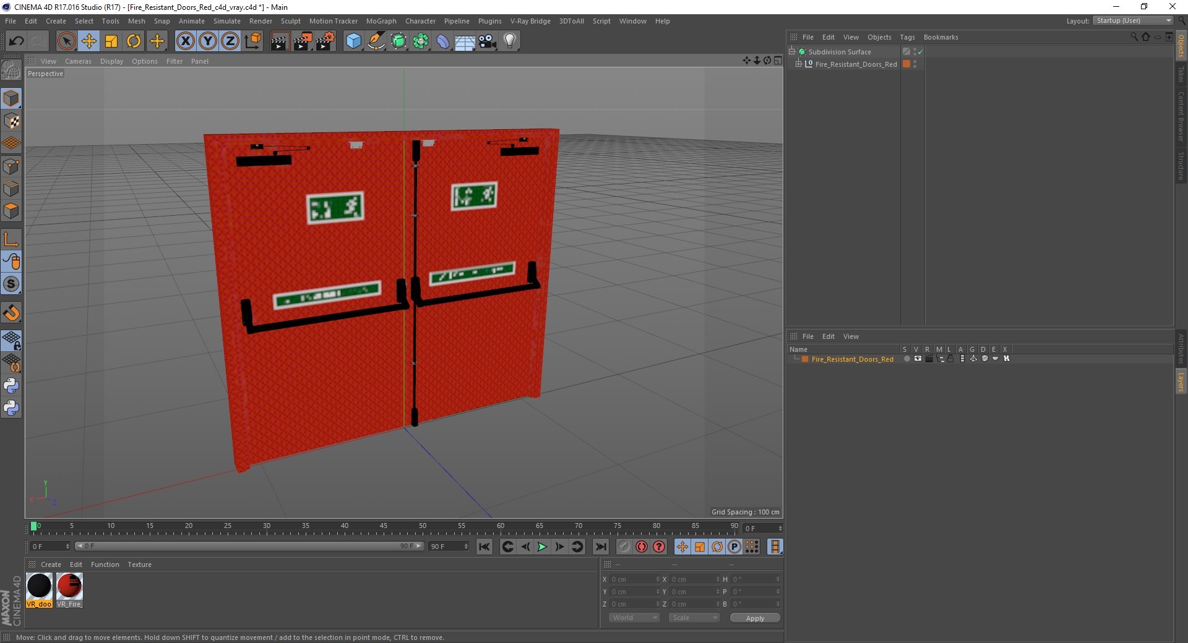
Task: Select the VR_doo black material thumbnail
Action: [39, 586]
